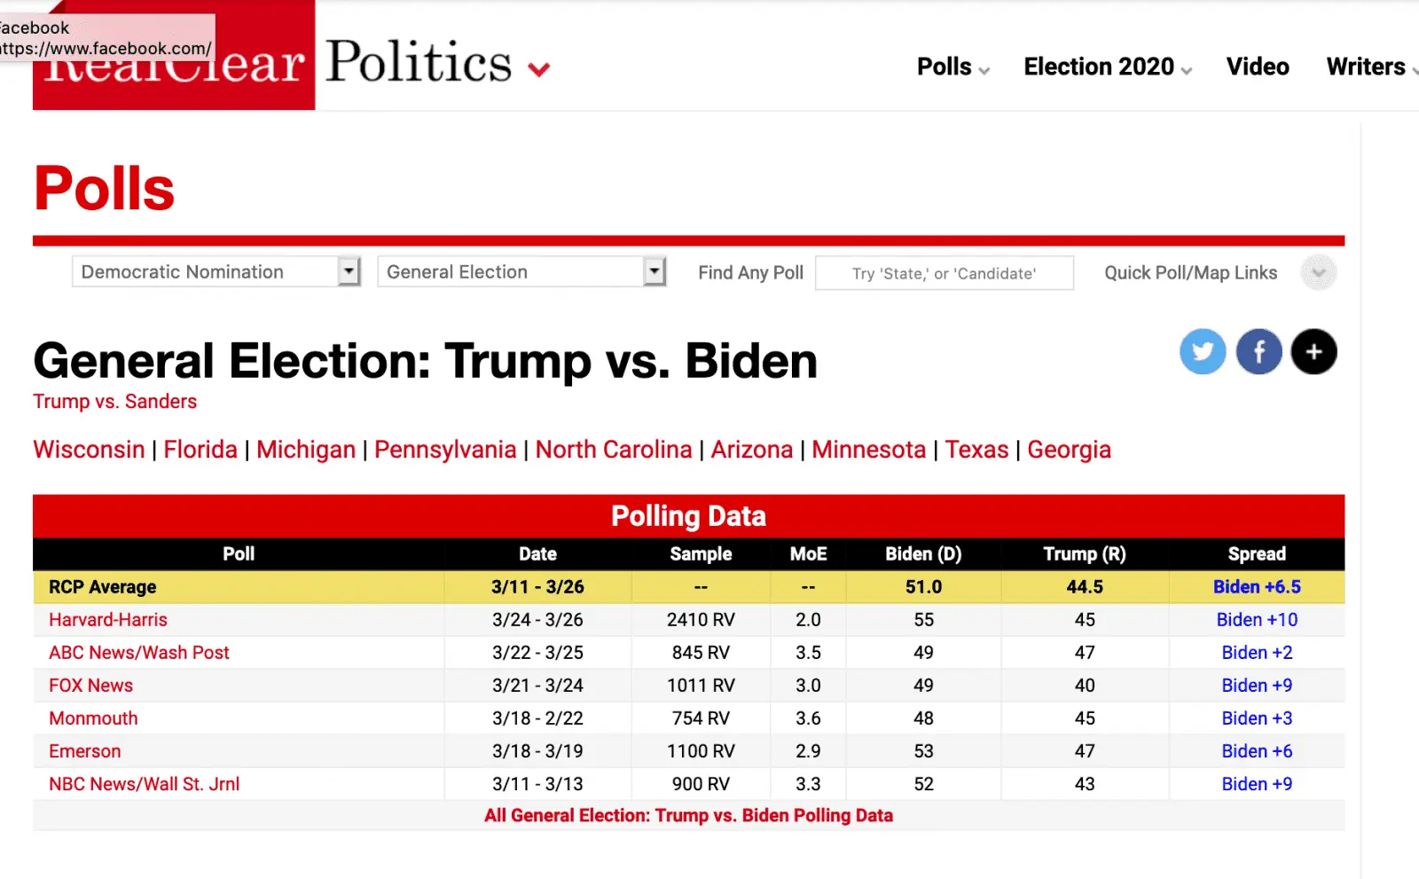Screen dimensions: 1419x879
Task: Open the Facebook link preview at top left
Action: (106, 37)
